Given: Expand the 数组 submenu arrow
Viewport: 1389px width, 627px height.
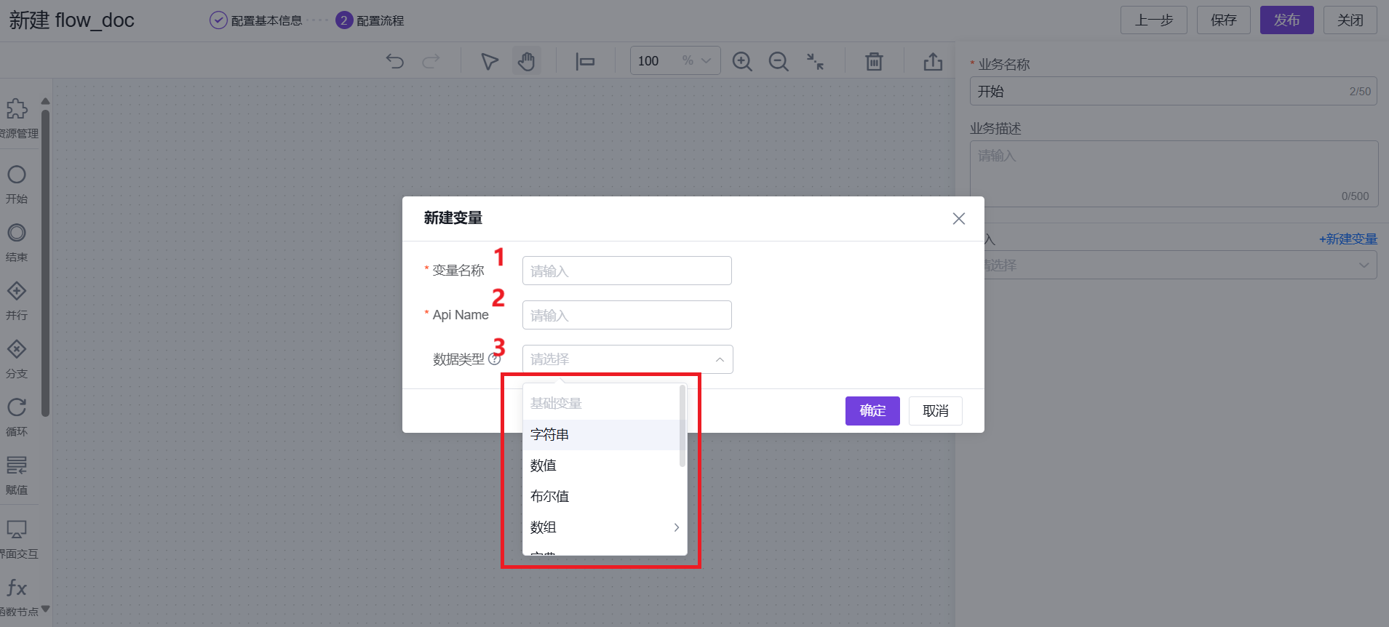Looking at the screenshot, I should (676, 527).
